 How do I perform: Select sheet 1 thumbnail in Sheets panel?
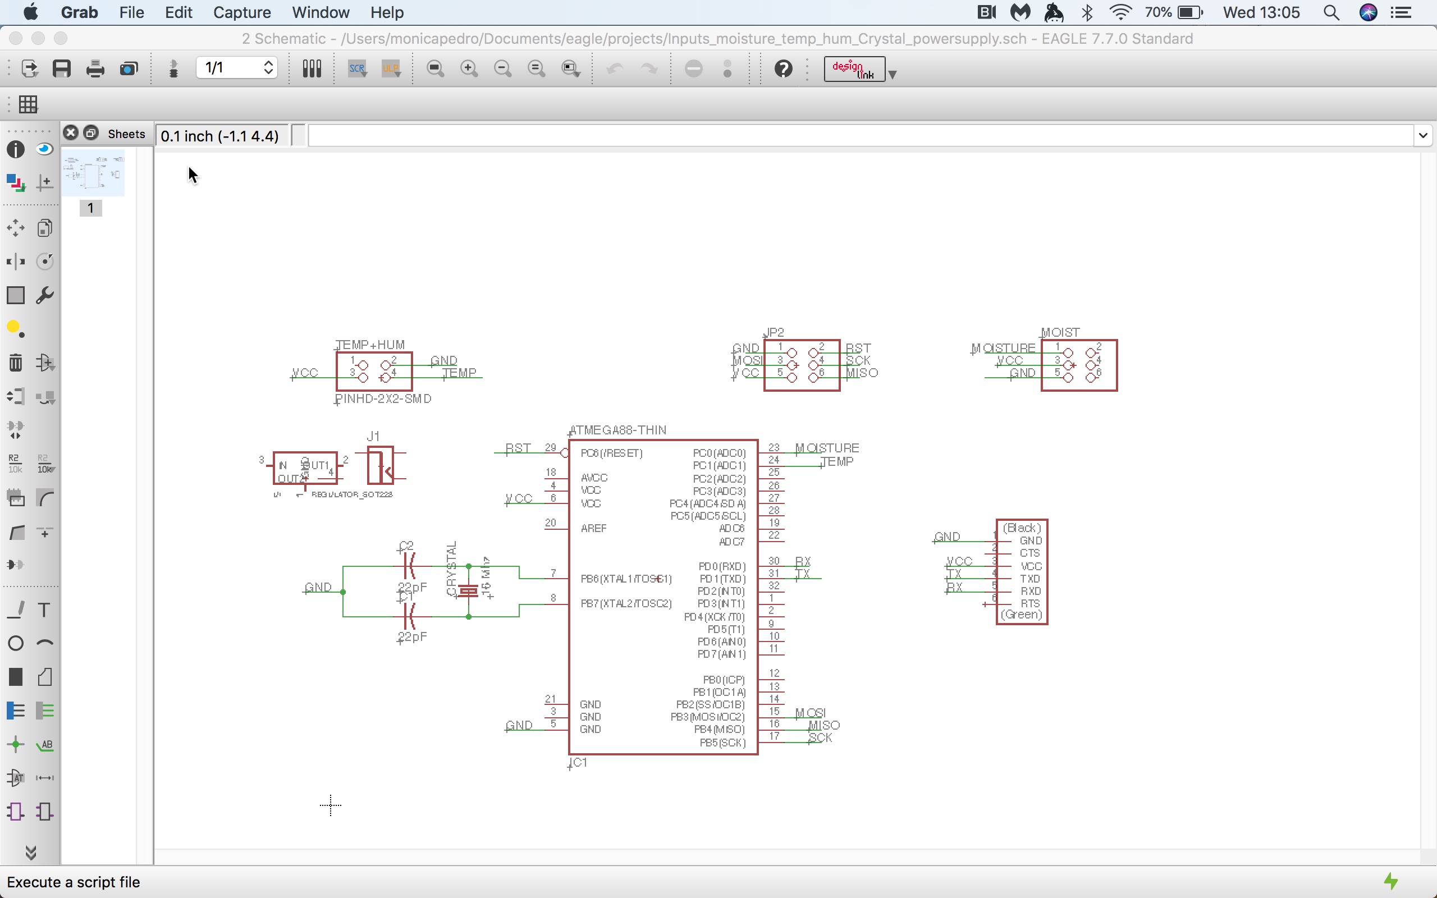[93, 173]
